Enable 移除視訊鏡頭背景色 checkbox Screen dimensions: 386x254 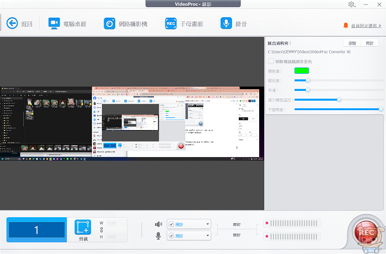tap(270, 62)
